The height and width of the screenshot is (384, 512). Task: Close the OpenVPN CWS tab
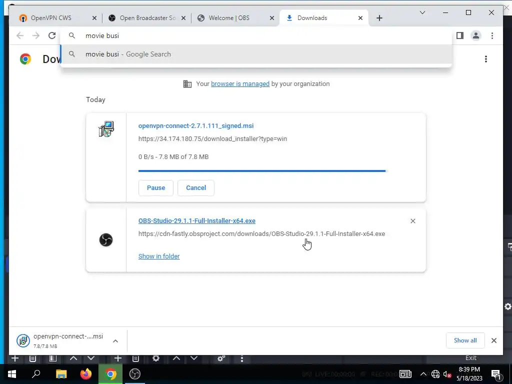click(x=94, y=18)
